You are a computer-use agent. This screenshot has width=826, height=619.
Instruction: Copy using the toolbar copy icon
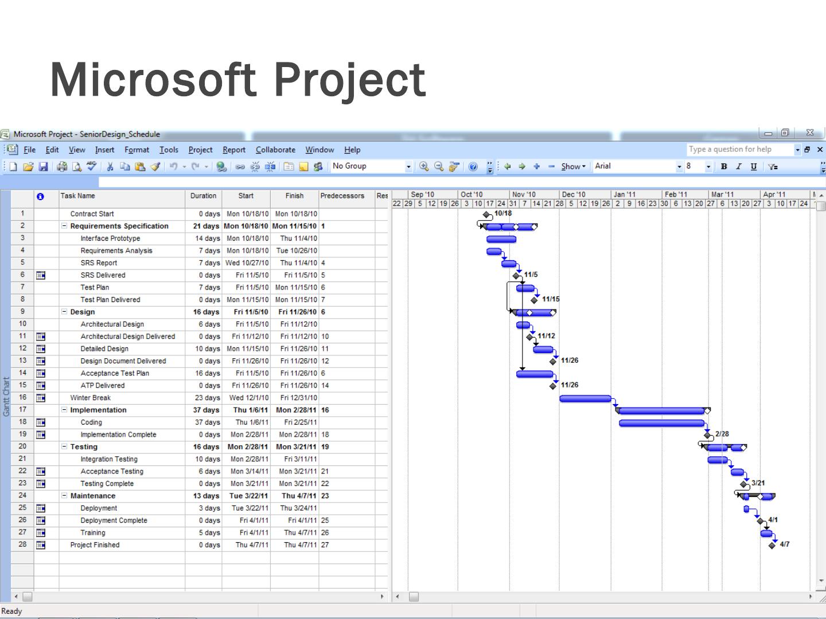[125, 167]
